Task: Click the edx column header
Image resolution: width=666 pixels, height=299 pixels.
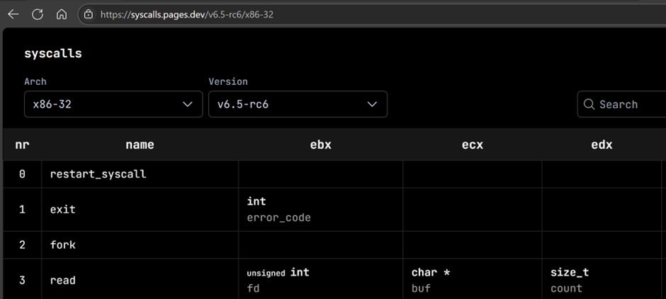Action: tap(602, 145)
